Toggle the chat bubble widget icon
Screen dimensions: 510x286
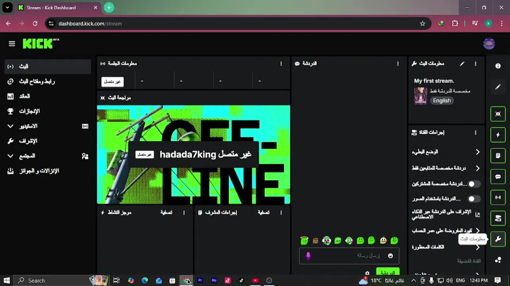click(498, 177)
